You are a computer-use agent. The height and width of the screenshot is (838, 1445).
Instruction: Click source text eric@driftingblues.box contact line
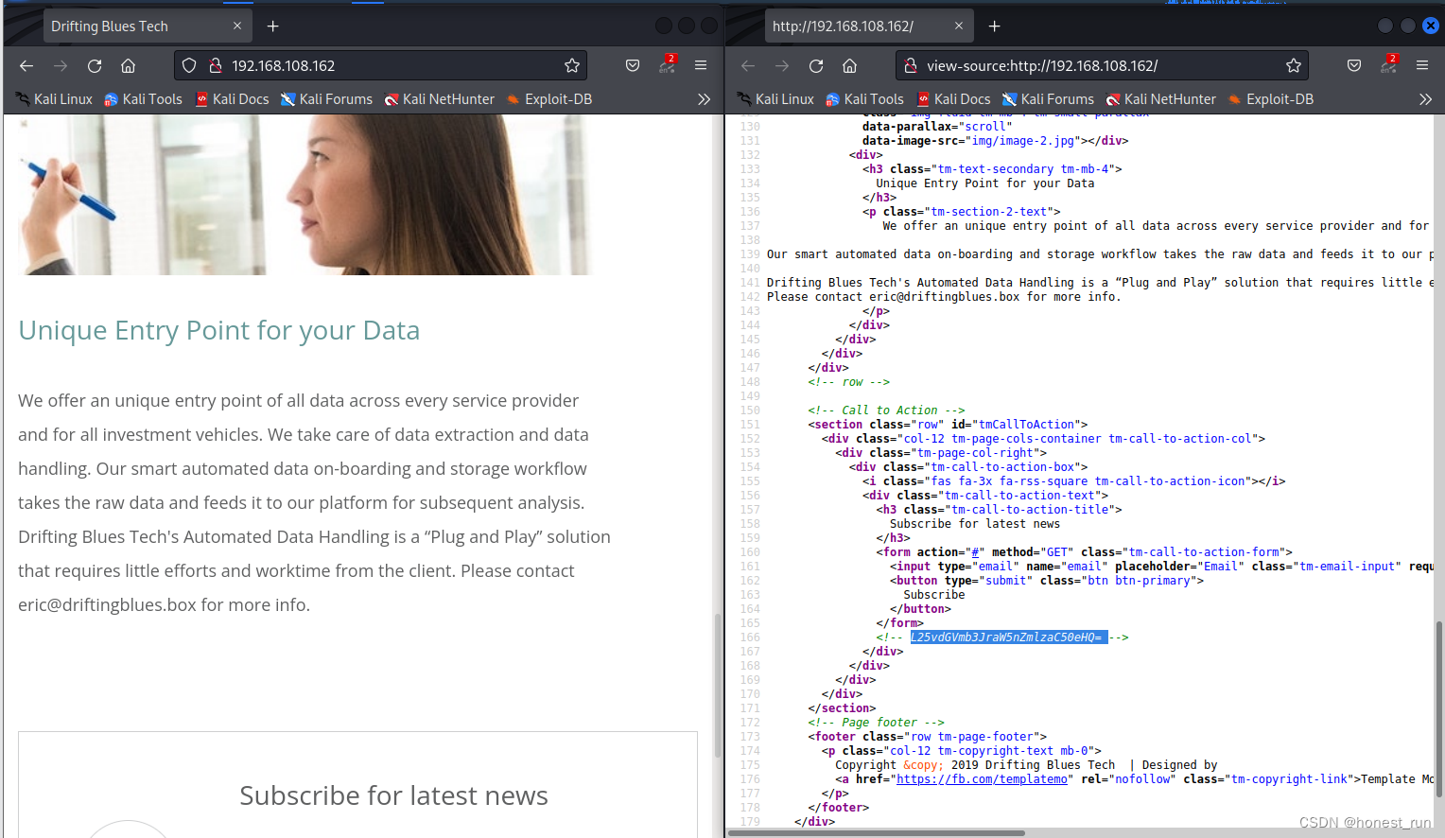click(944, 297)
